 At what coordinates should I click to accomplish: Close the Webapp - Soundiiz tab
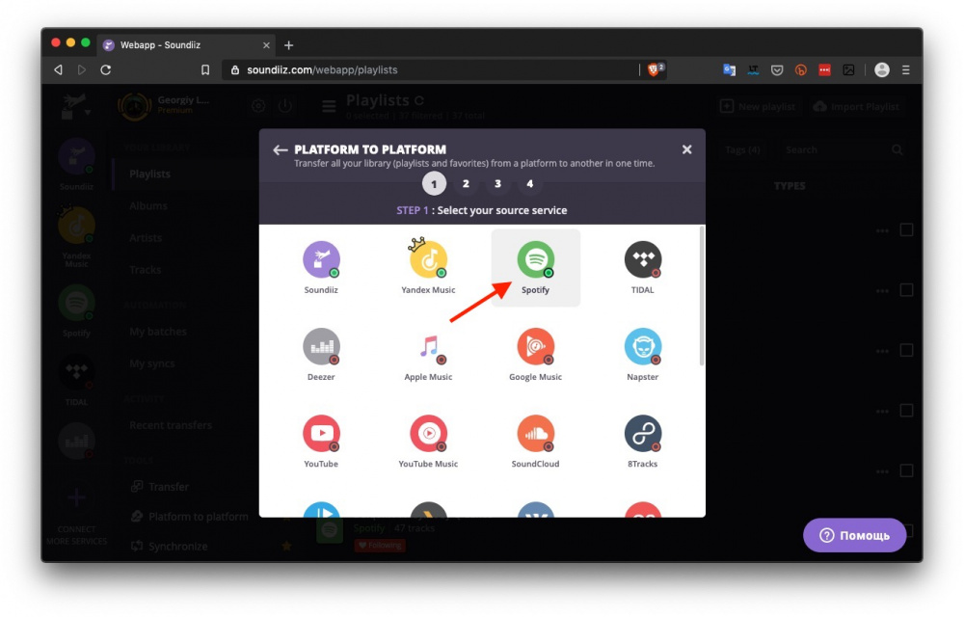266,45
